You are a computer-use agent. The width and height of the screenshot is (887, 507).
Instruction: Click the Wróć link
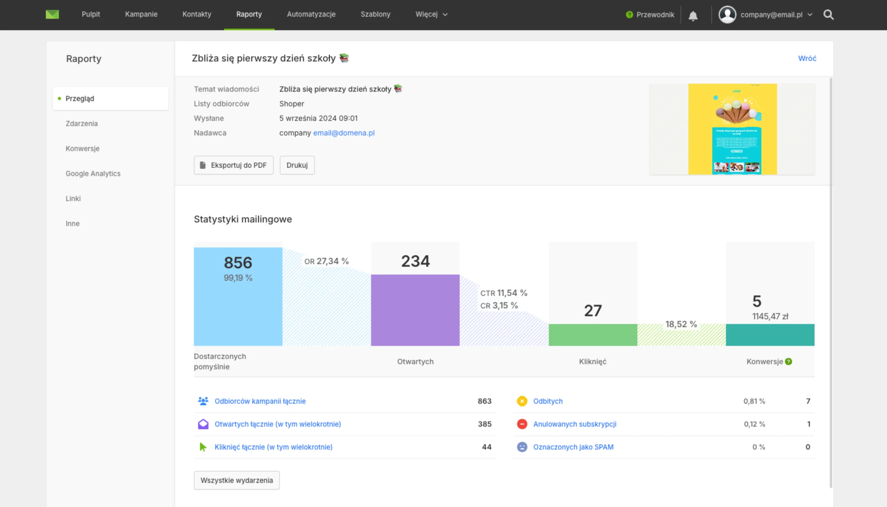click(807, 58)
